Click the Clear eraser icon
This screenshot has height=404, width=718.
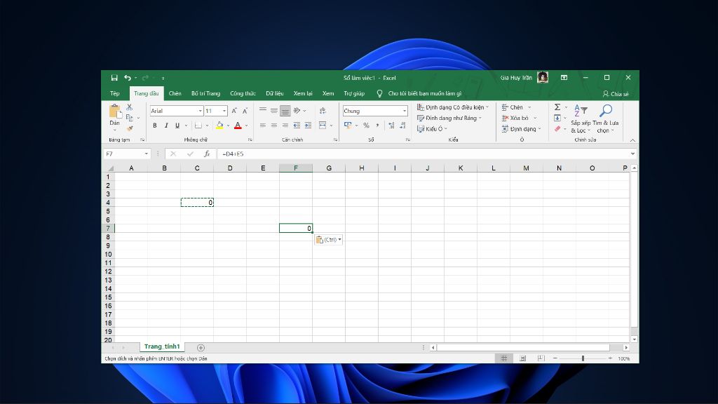click(x=557, y=129)
